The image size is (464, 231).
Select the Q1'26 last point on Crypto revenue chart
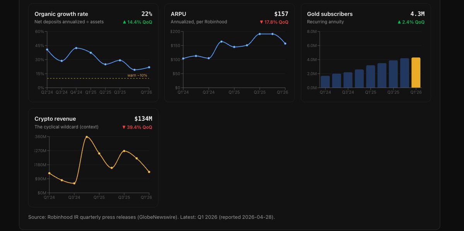[149, 172]
